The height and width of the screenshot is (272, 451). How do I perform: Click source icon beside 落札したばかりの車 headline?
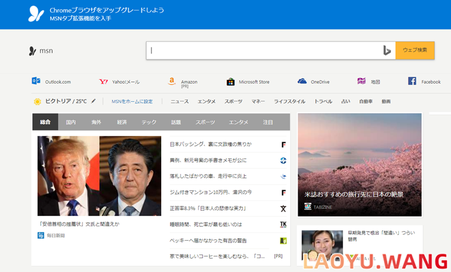click(x=283, y=176)
